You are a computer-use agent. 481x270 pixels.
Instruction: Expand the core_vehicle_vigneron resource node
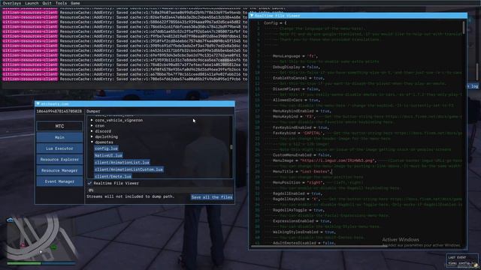coord(92,120)
